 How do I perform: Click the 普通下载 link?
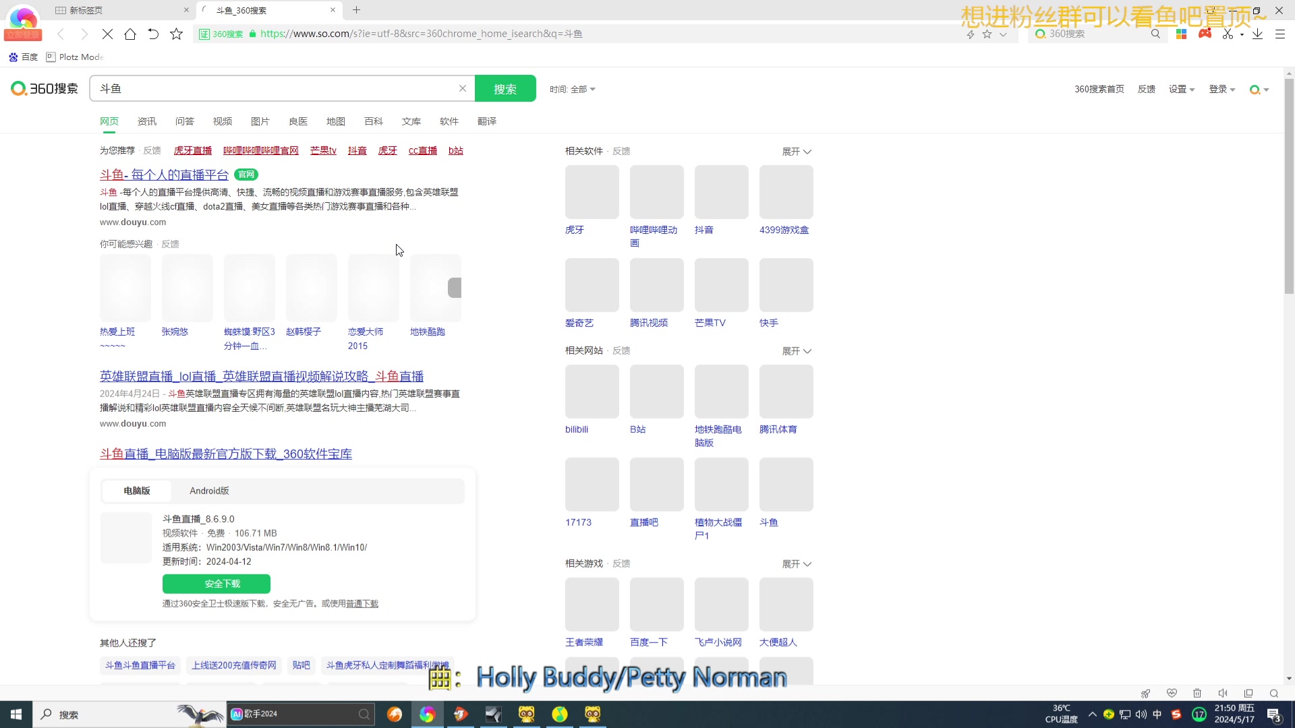point(362,603)
